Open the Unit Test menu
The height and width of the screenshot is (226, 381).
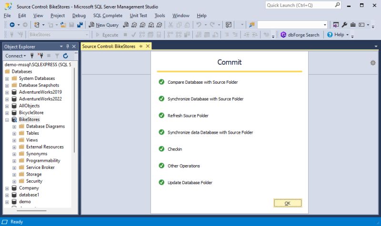pos(138,16)
